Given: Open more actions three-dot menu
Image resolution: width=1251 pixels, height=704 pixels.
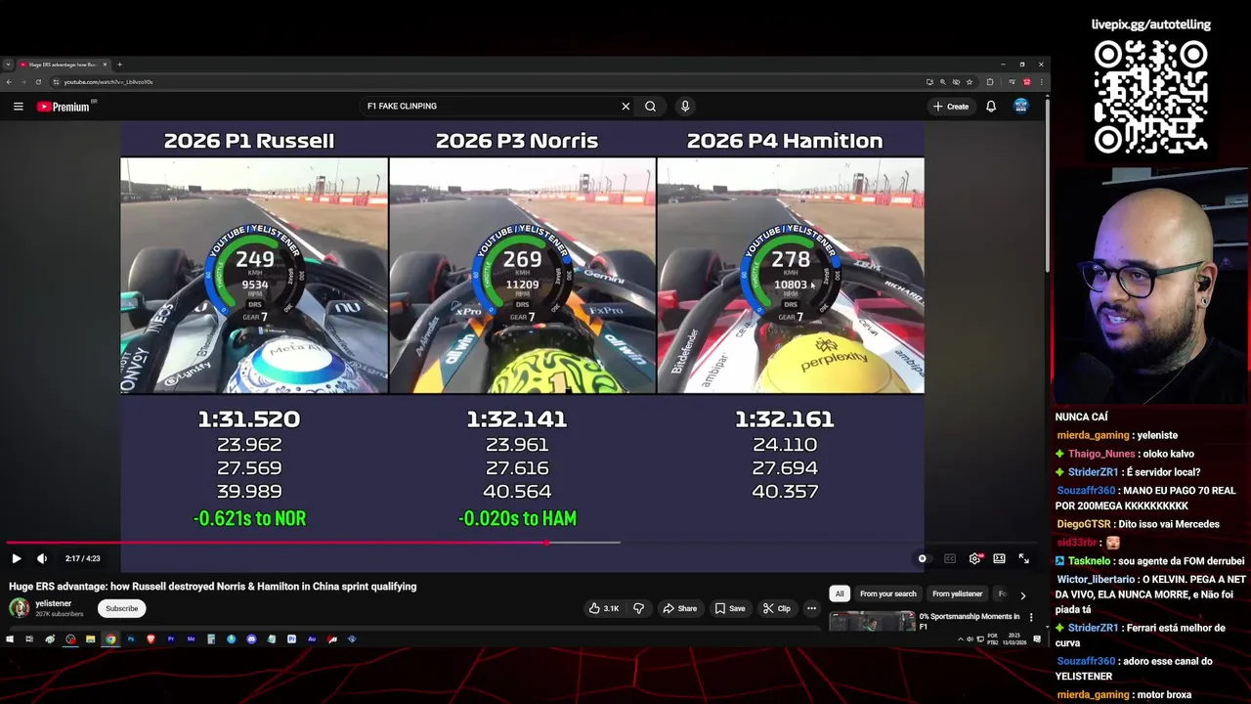Looking at the screenshot, I should pos(811,608).
